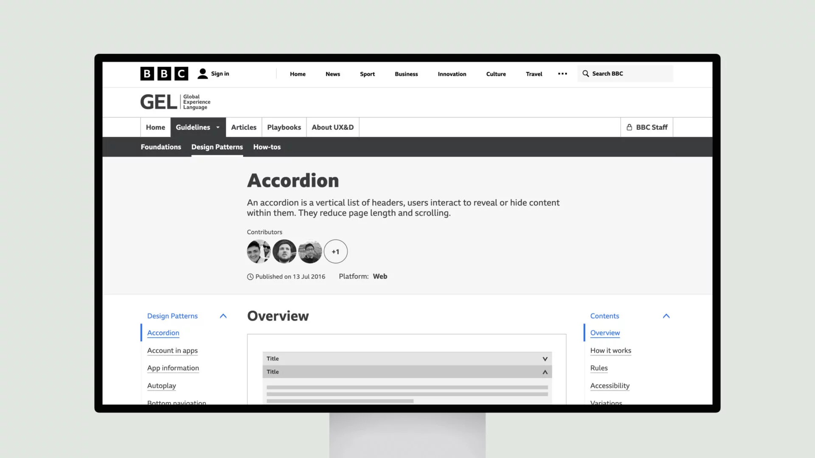Open the Accessibility section link
This screenshot has width=815, height=458.
pos(609,385)
